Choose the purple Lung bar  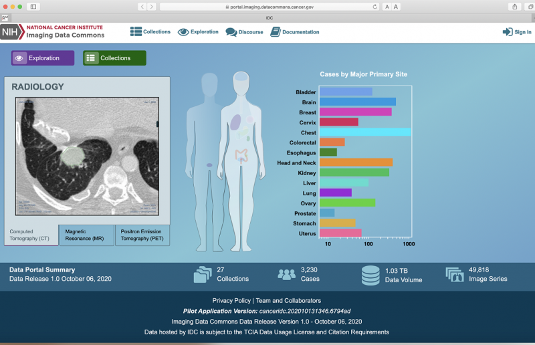coord(336,193)
